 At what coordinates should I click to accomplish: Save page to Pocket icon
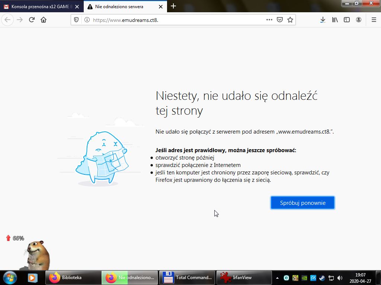click(280, 20)
